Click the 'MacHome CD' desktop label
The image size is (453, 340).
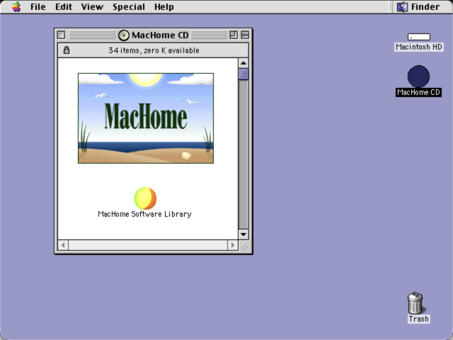tap(418, 92)
